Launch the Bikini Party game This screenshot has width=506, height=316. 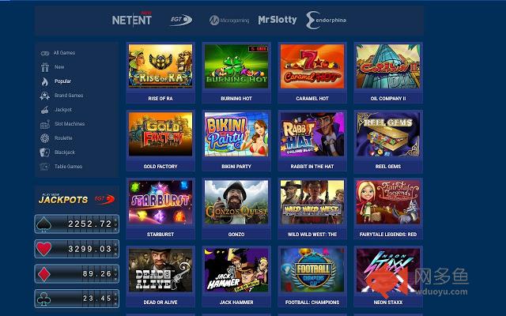pyautogui.click(x=236, y=134)
